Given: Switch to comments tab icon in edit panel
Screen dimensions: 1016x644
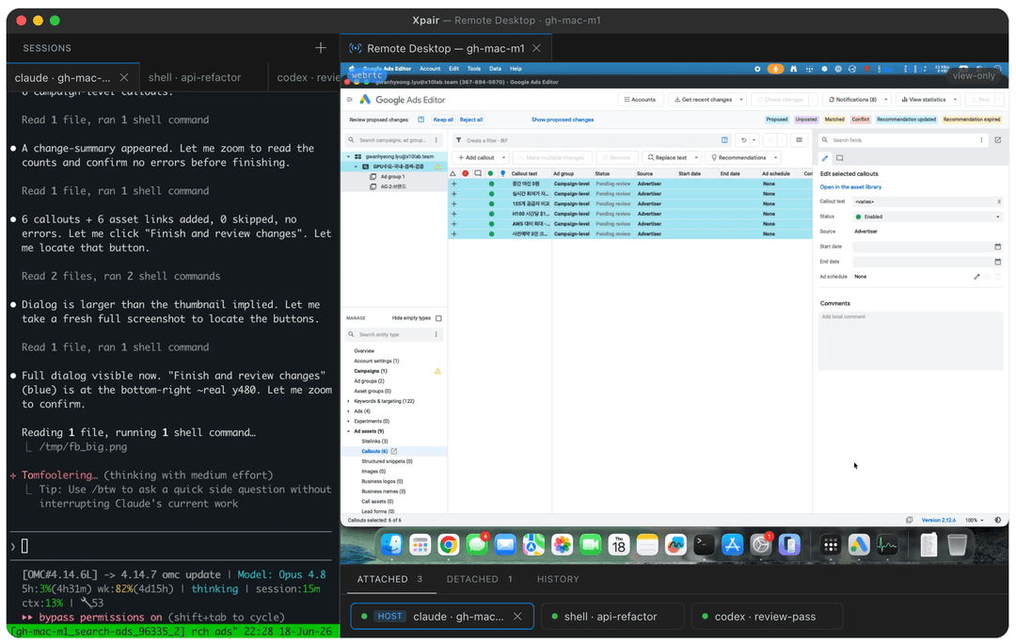Looking at the screenshot, I should coord(840,158).
